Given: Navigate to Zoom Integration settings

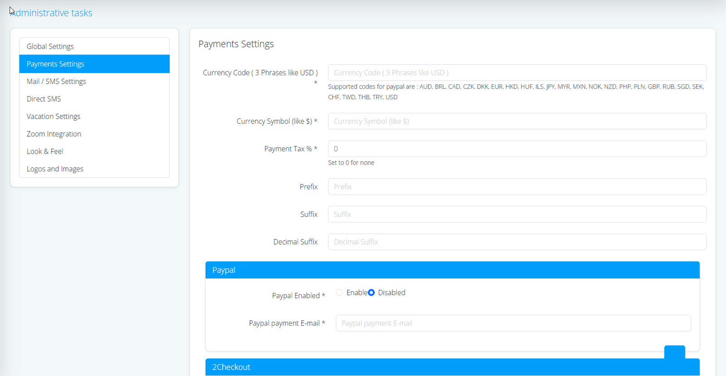Looking at the screenshot, I should pyautogui.click(x=54, y=134).
